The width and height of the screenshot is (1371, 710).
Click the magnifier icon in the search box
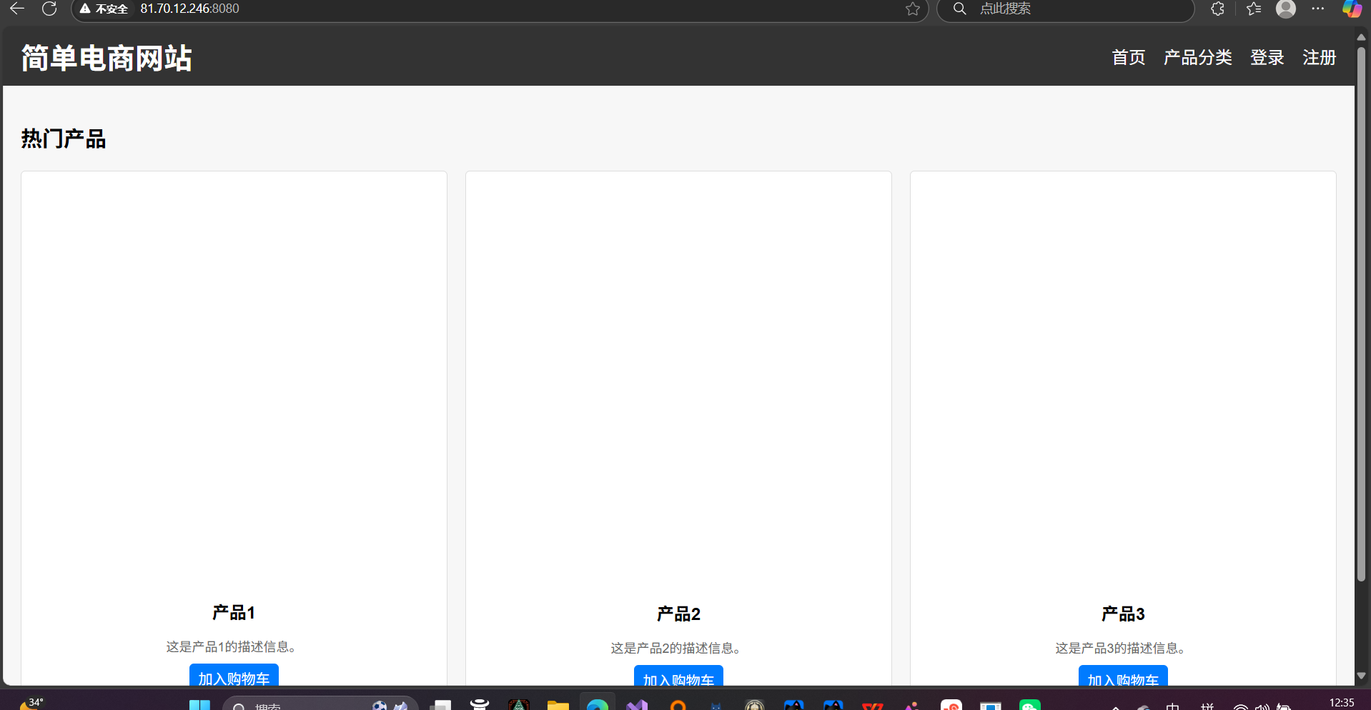tap(960, 9)
